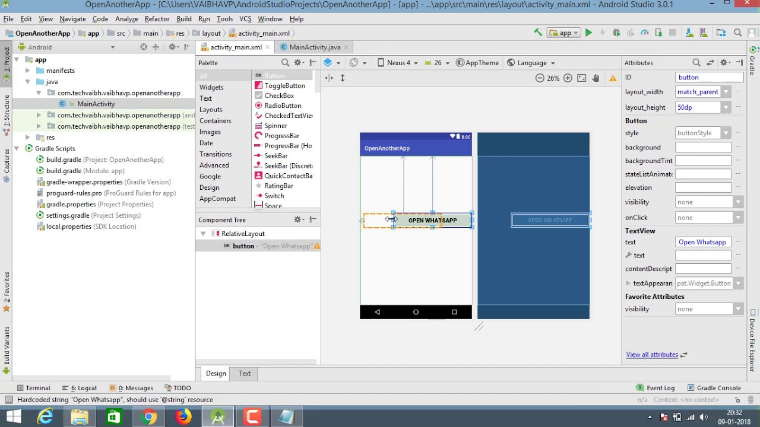Image resolution: width=760 pixels, height=427 pixels.
Task: Select the Design editor tab
Action: [216, 374]
